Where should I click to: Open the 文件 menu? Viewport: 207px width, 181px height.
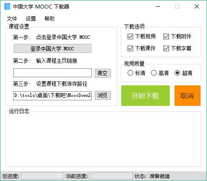point(12,19)
